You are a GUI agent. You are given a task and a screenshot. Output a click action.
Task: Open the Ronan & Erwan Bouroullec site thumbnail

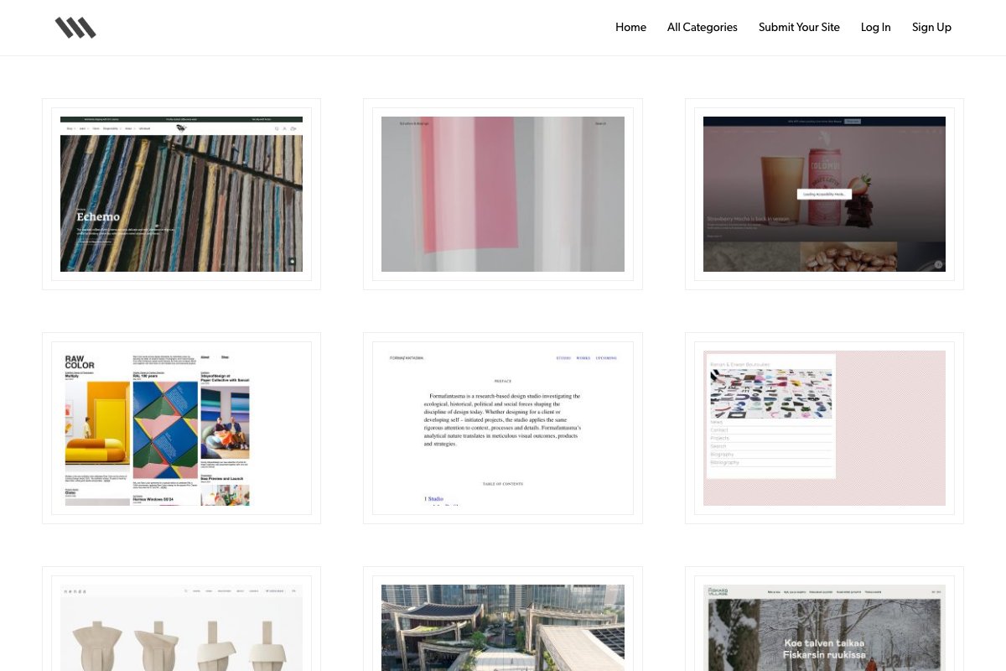point(824,428)
